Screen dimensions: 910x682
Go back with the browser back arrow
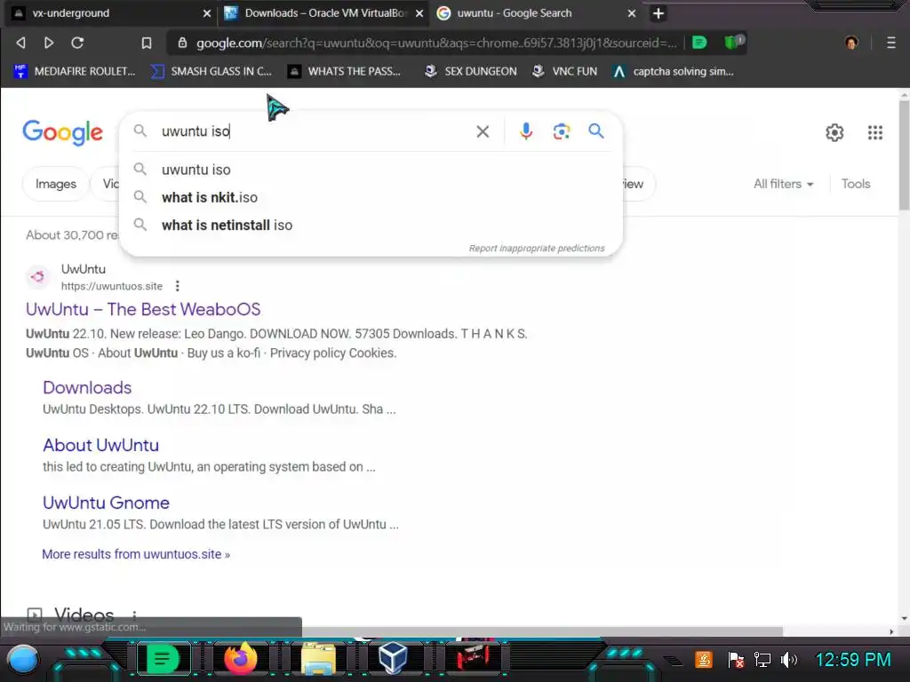point(21,43)
